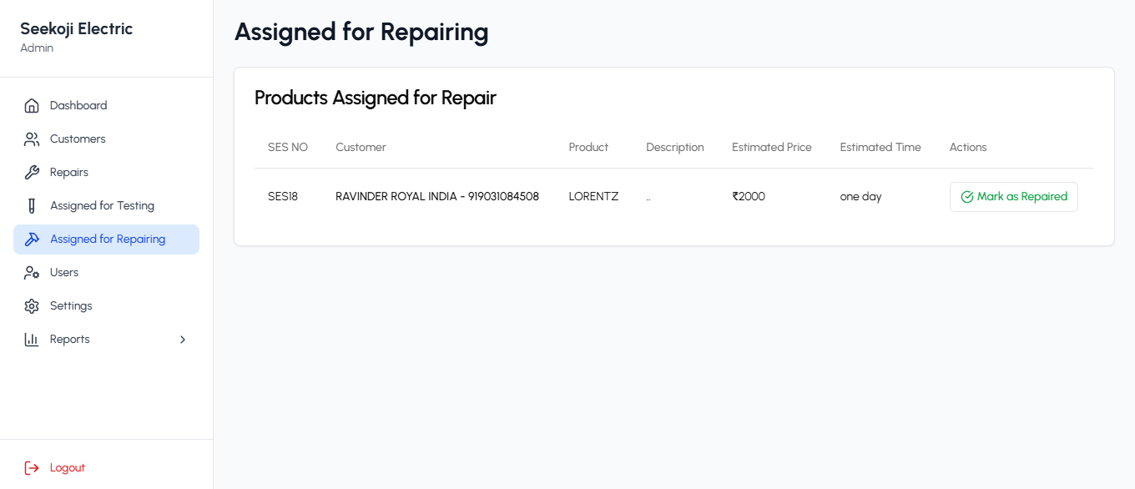Click the Logout link text
The image size is (1135, 489).
[x=68, y=467]
